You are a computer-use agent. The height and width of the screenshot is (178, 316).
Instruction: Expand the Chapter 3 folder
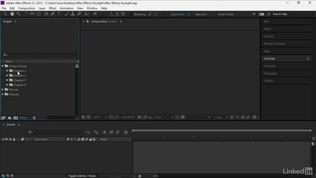7,75
